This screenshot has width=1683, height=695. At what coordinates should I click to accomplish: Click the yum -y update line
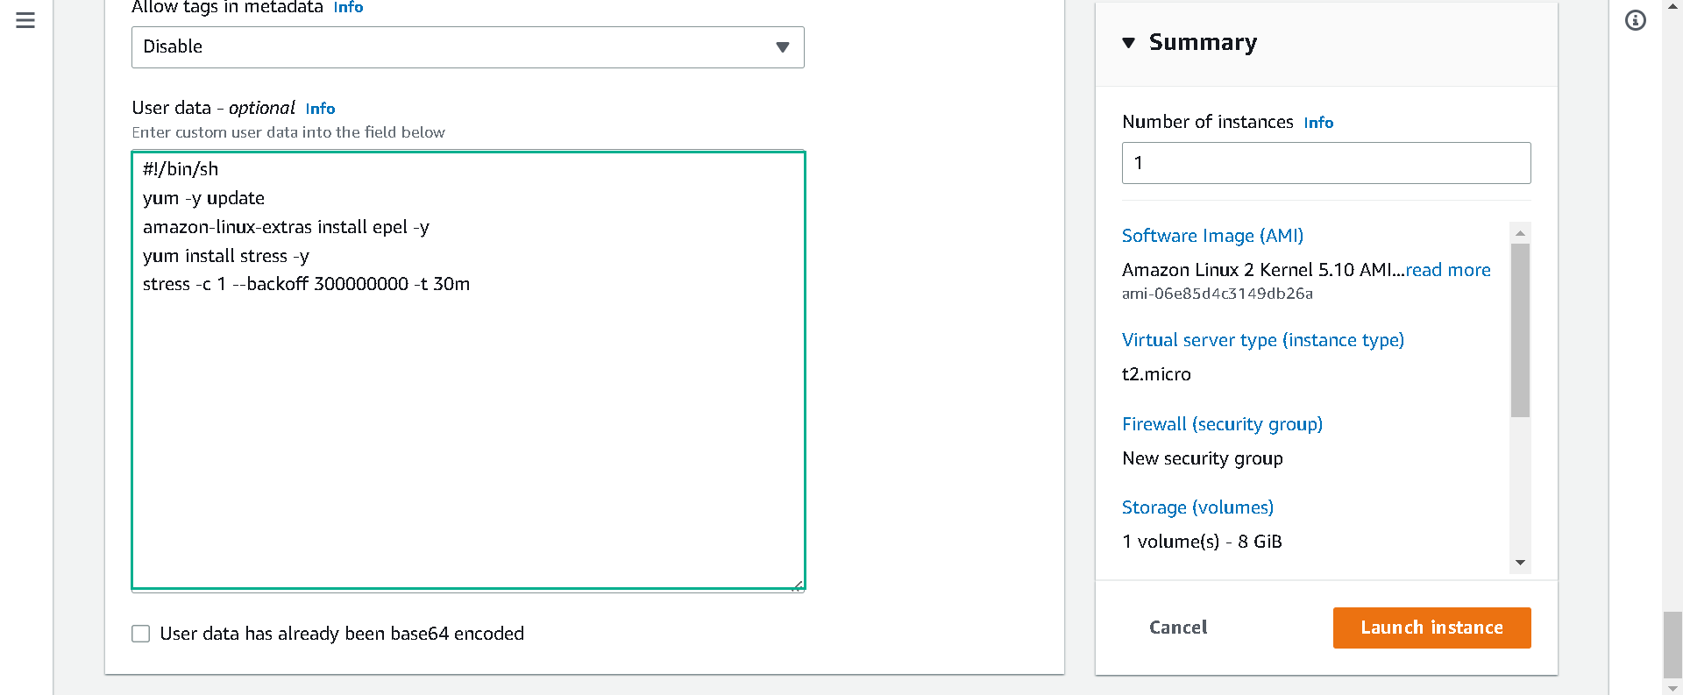coord(203,198)
